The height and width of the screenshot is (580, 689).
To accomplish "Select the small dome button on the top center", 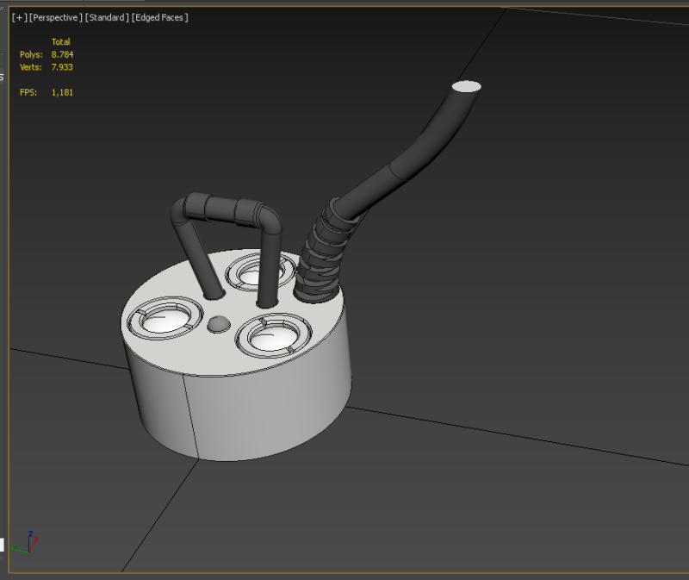I will click(x=219, y=324).
